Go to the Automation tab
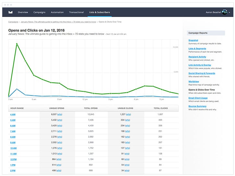The image size is (235, 176). [57, 12]
